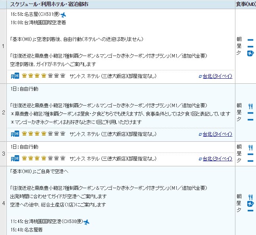Click the text 「基本(M0)」:ご自身で空港へ

39,171
